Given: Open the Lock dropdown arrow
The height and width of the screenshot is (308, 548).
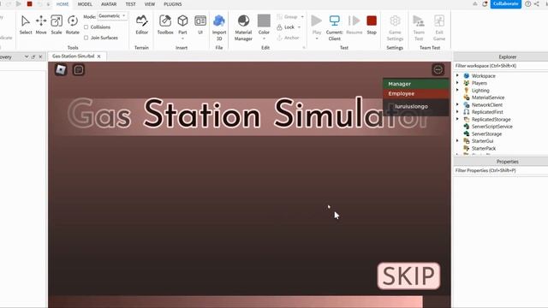Looking at the screenshot, I should pos(299,27).
